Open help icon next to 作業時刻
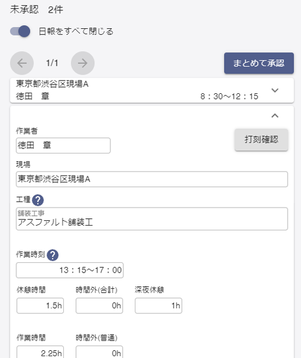 [53, 255]
